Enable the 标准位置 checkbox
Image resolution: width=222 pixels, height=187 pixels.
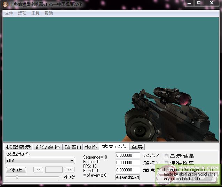pos(166,163)
